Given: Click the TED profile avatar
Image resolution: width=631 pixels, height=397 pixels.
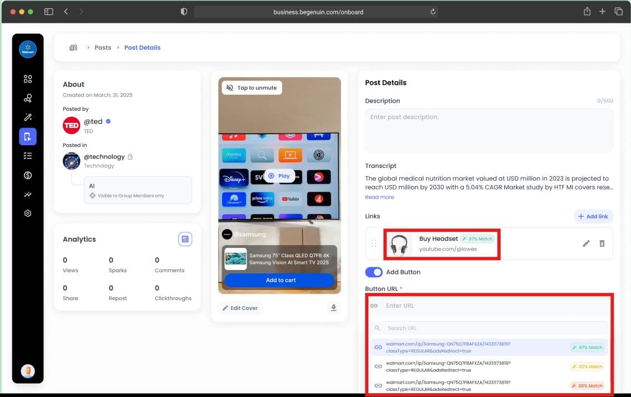Looking at the screenshot, I should pos(71,125).
